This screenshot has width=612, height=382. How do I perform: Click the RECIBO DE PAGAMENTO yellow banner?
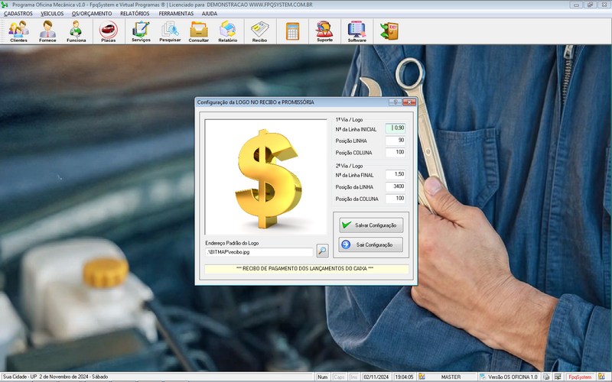tap(307, 269)
